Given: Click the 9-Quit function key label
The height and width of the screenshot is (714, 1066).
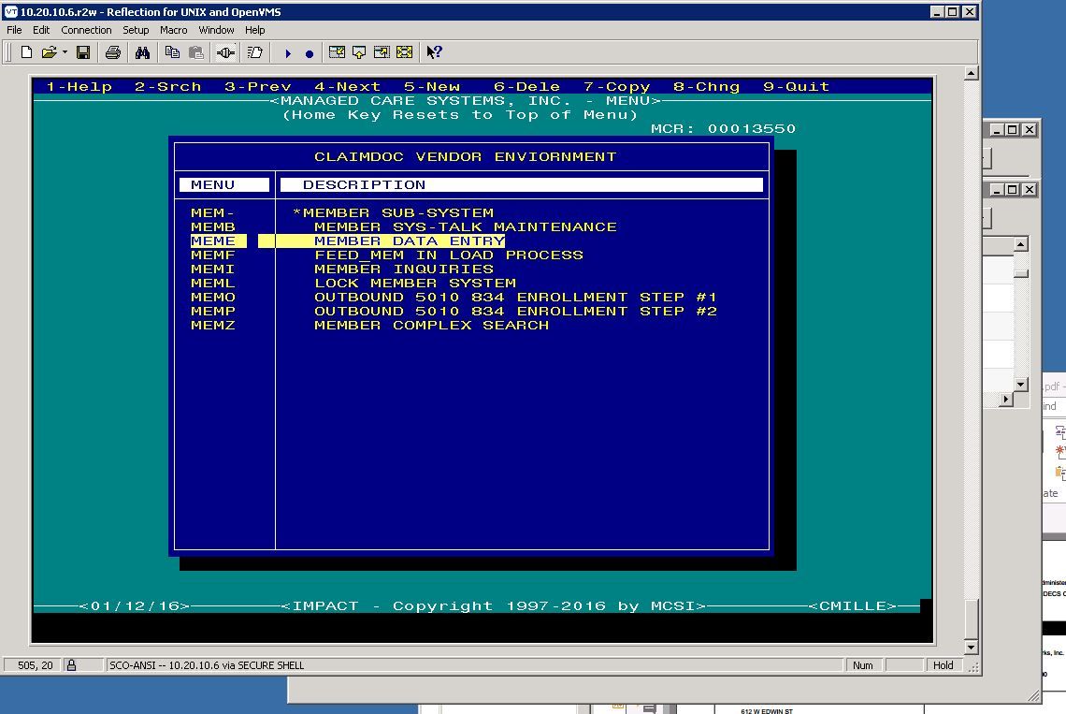Looking at the screenshot, I should pos(796,86).
